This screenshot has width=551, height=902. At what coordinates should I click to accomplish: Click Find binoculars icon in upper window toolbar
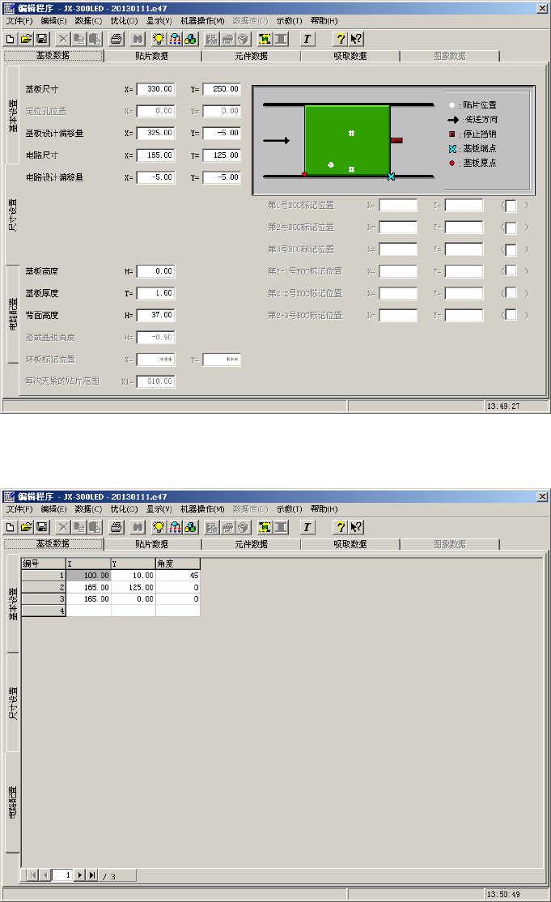click(138, 39)
